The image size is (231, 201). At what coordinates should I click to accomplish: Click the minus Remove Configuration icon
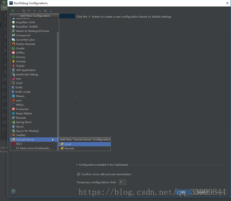18,11
